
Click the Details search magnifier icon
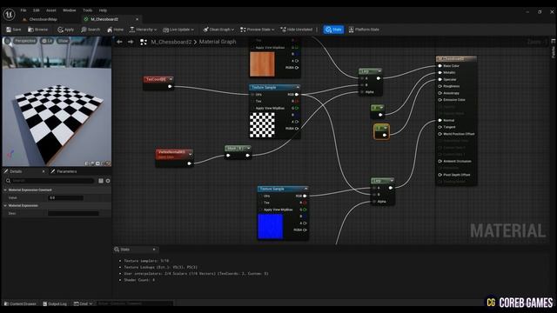click(x=8, y=181)
